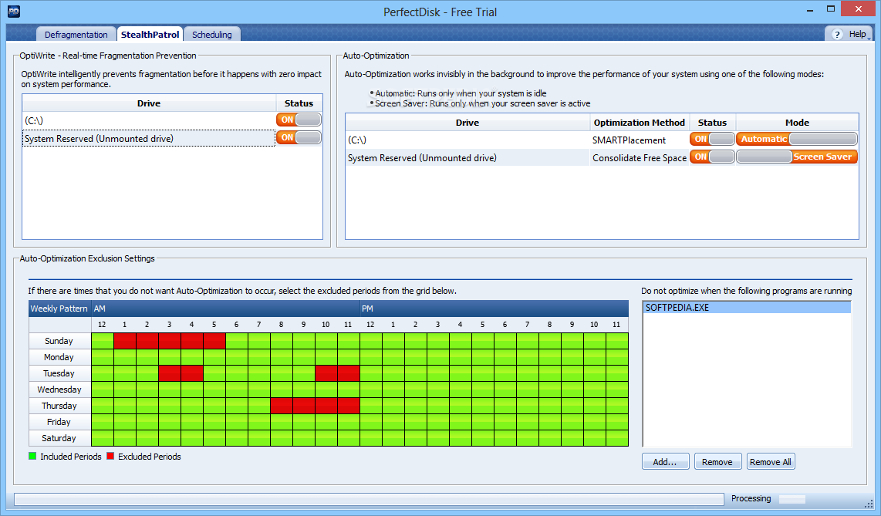Screen dimensions: 881x516
Task: Click the AM header band
Action: point(225,309)
